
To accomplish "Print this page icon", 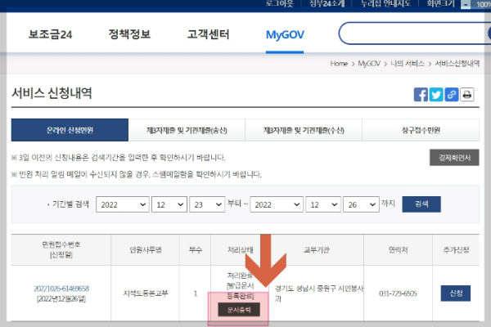I will 467,95.
